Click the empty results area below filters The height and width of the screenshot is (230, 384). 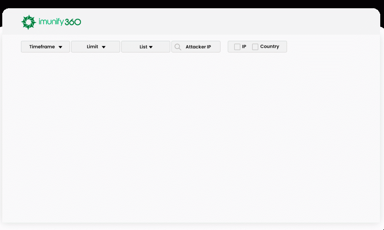tap(191, 139)
